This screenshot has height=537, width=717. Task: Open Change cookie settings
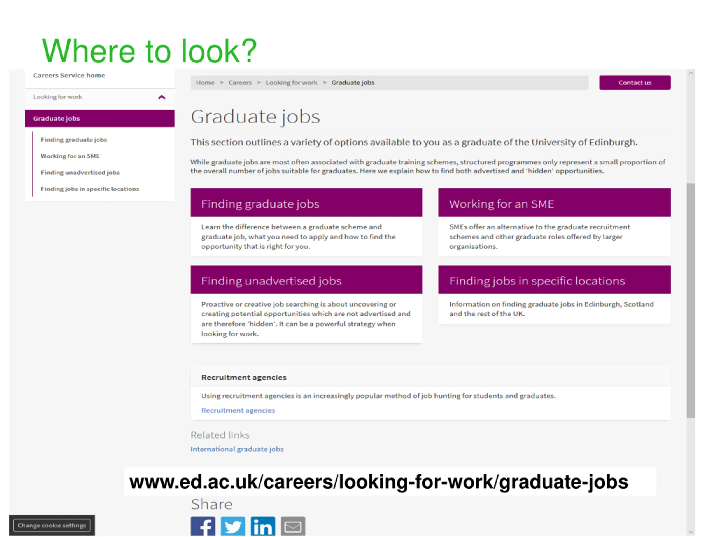click(x=52, y=525)
